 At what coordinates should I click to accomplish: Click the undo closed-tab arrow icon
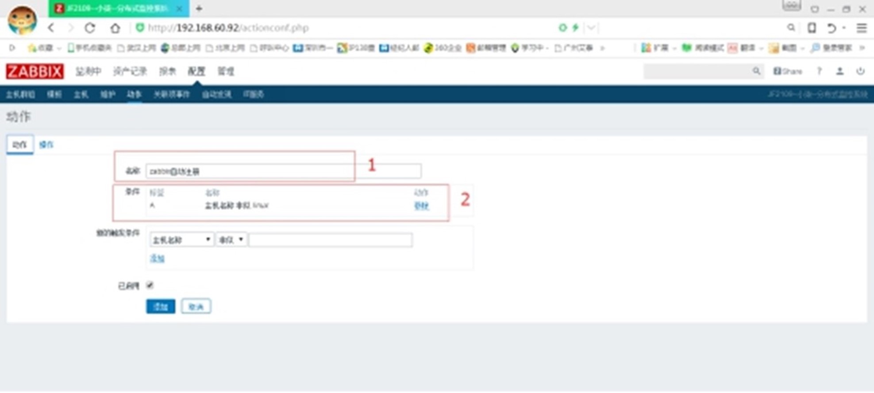coord(832,28)
